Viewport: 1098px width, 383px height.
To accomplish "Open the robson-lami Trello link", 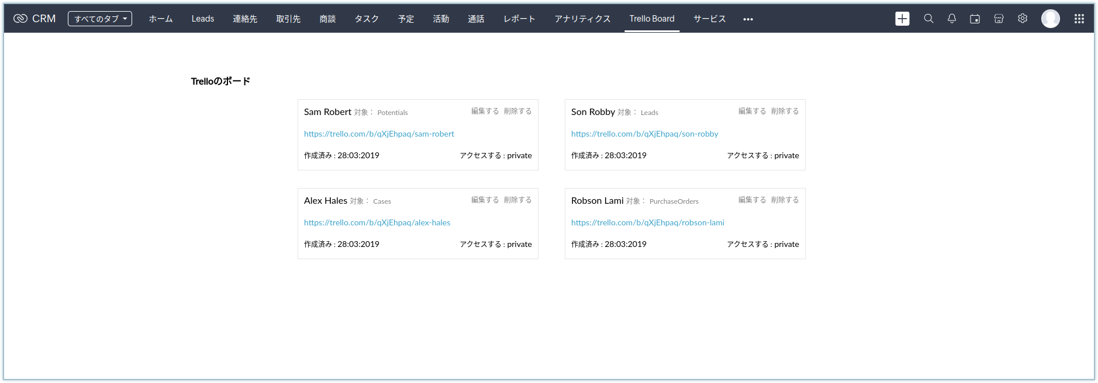I will tap(648, 222).
